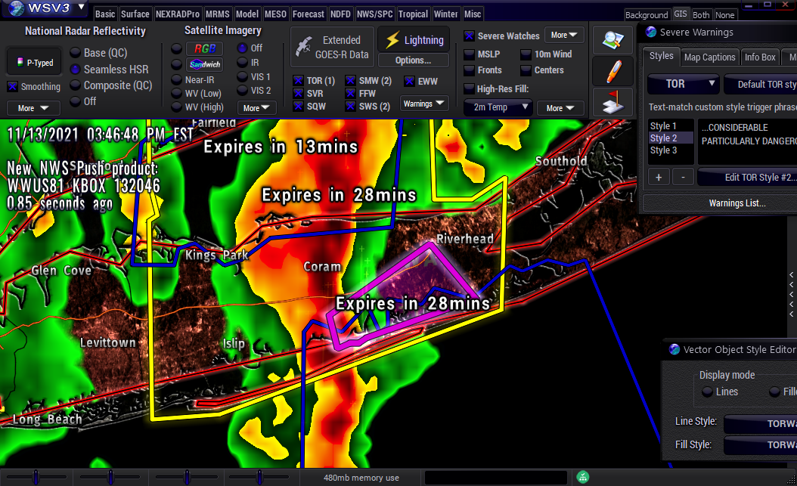Open the Map Captions tab
This screenshot has height=486, width=797.
coord(709,57)
